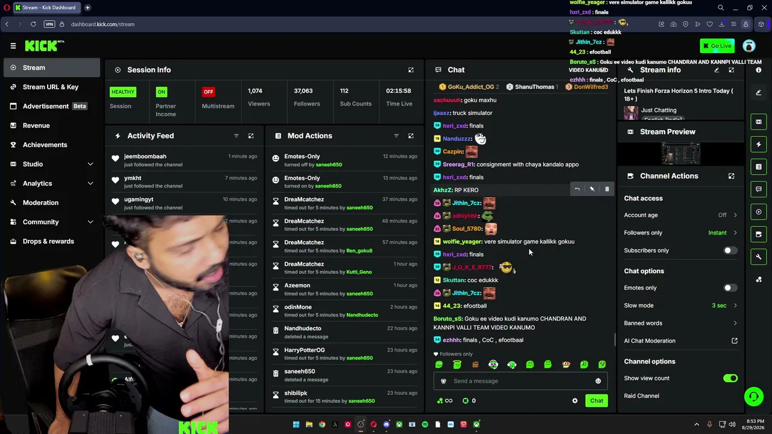The width and height of the screenshot is (772, 434).
Task: Click the wrench icon in the right rail
Action: [x=759, y=257]
